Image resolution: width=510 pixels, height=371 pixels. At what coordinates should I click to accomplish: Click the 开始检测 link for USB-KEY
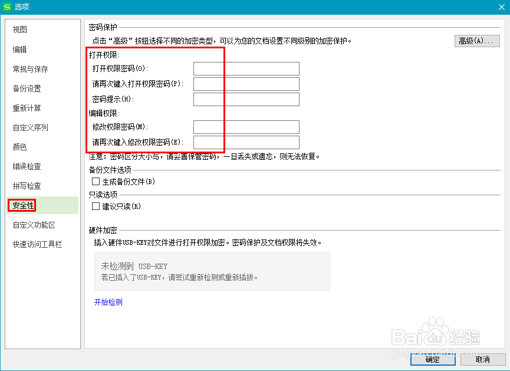108,303
